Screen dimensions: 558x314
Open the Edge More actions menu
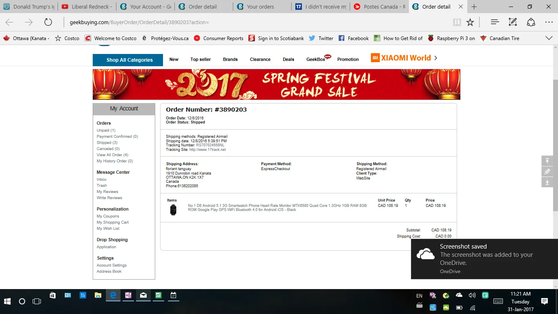pos(549,22)
